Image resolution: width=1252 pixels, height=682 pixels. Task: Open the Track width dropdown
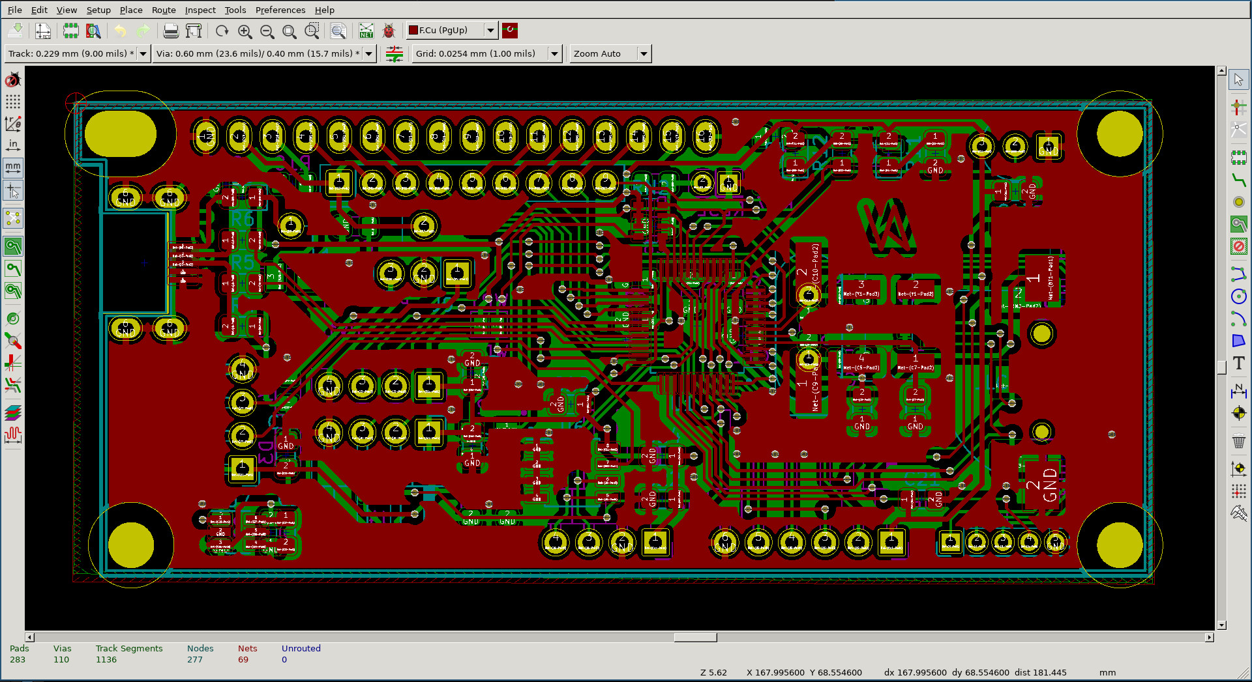pos(143,53)
